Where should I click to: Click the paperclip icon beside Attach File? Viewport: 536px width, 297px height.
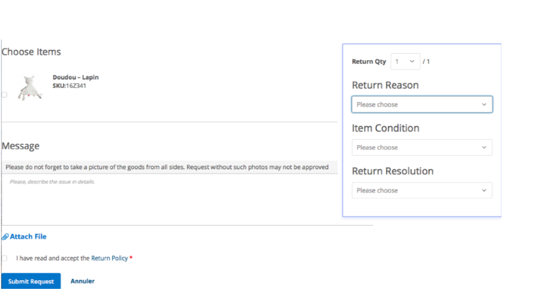pyautogui.click(x=5, y=237)
